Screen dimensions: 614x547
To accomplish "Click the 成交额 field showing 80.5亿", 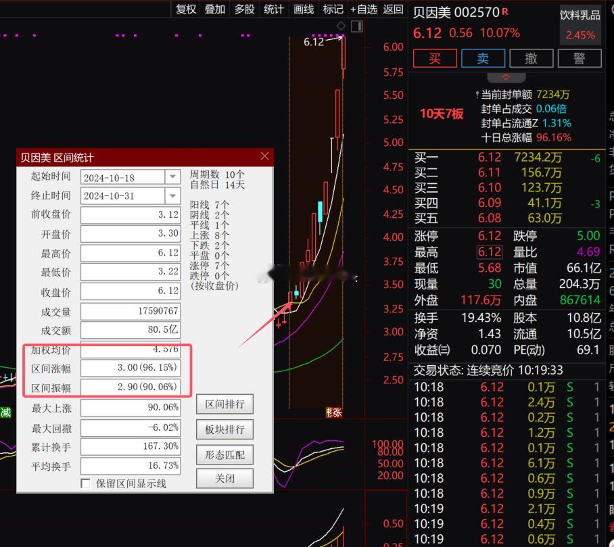I will coord(131,330).
